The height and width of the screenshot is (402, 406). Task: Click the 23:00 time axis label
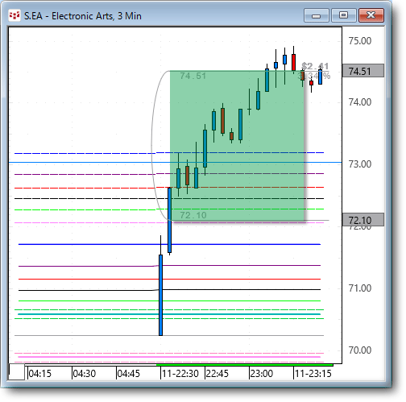pyautogui.click(x=262, y=374)
